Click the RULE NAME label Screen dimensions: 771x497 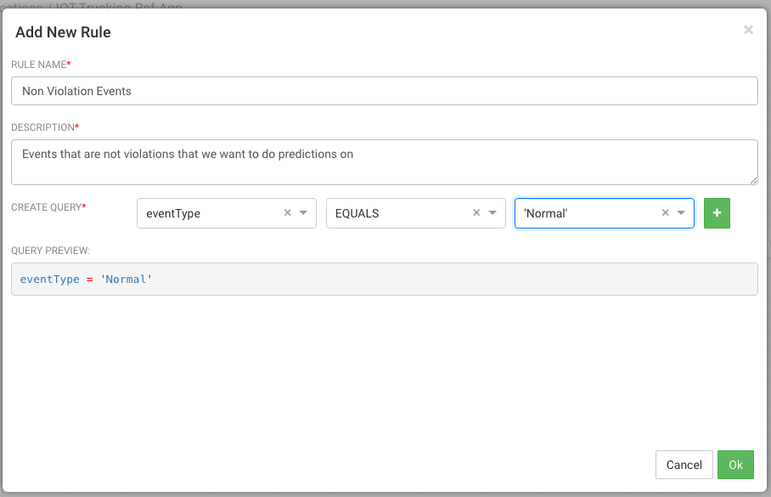39,65
